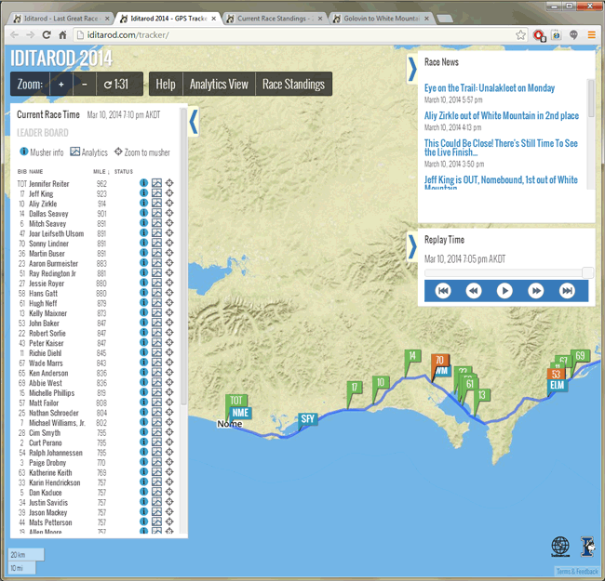Click the SFY checkpoint map marker
The width and height of the screenshot is (605, 581).
click(307, 419)
